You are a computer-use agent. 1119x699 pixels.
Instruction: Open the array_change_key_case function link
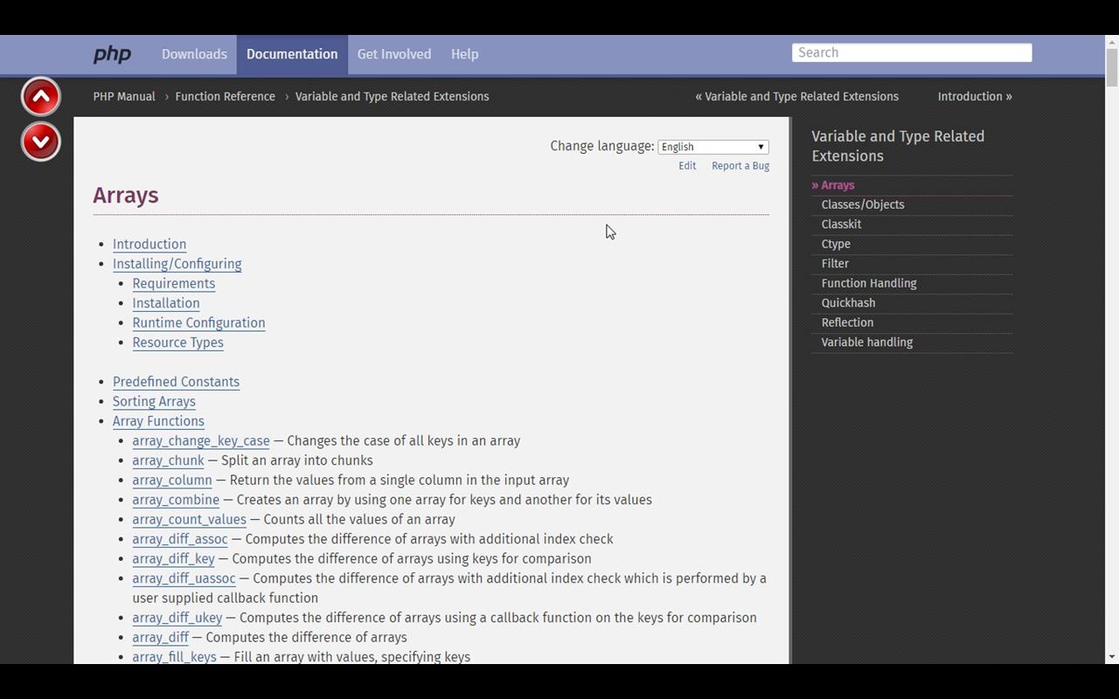pos(201,440)
